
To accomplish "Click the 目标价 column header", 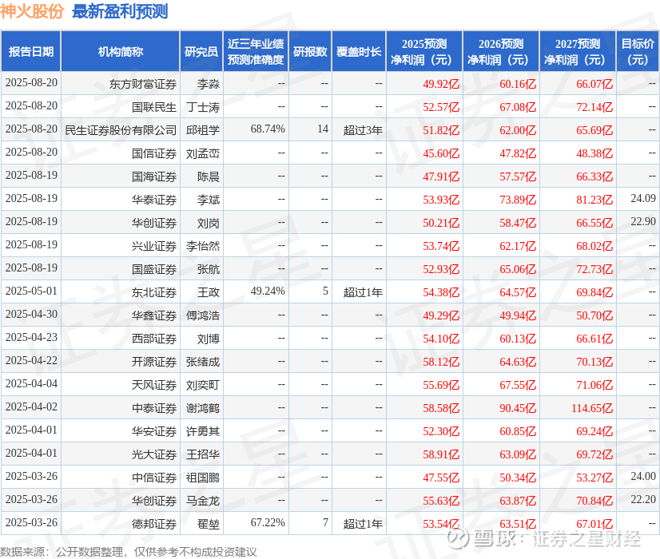I will click(638, 52).
